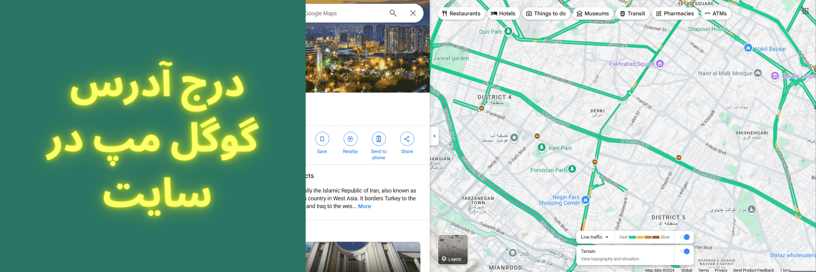Click the gray water-treatment place marker
This screenshot has width=816, height=272.
pos(514,138)
